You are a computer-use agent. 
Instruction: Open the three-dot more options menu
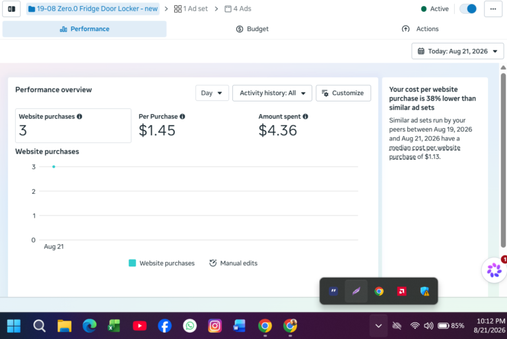pyautogui.click(x=492, y=9)
